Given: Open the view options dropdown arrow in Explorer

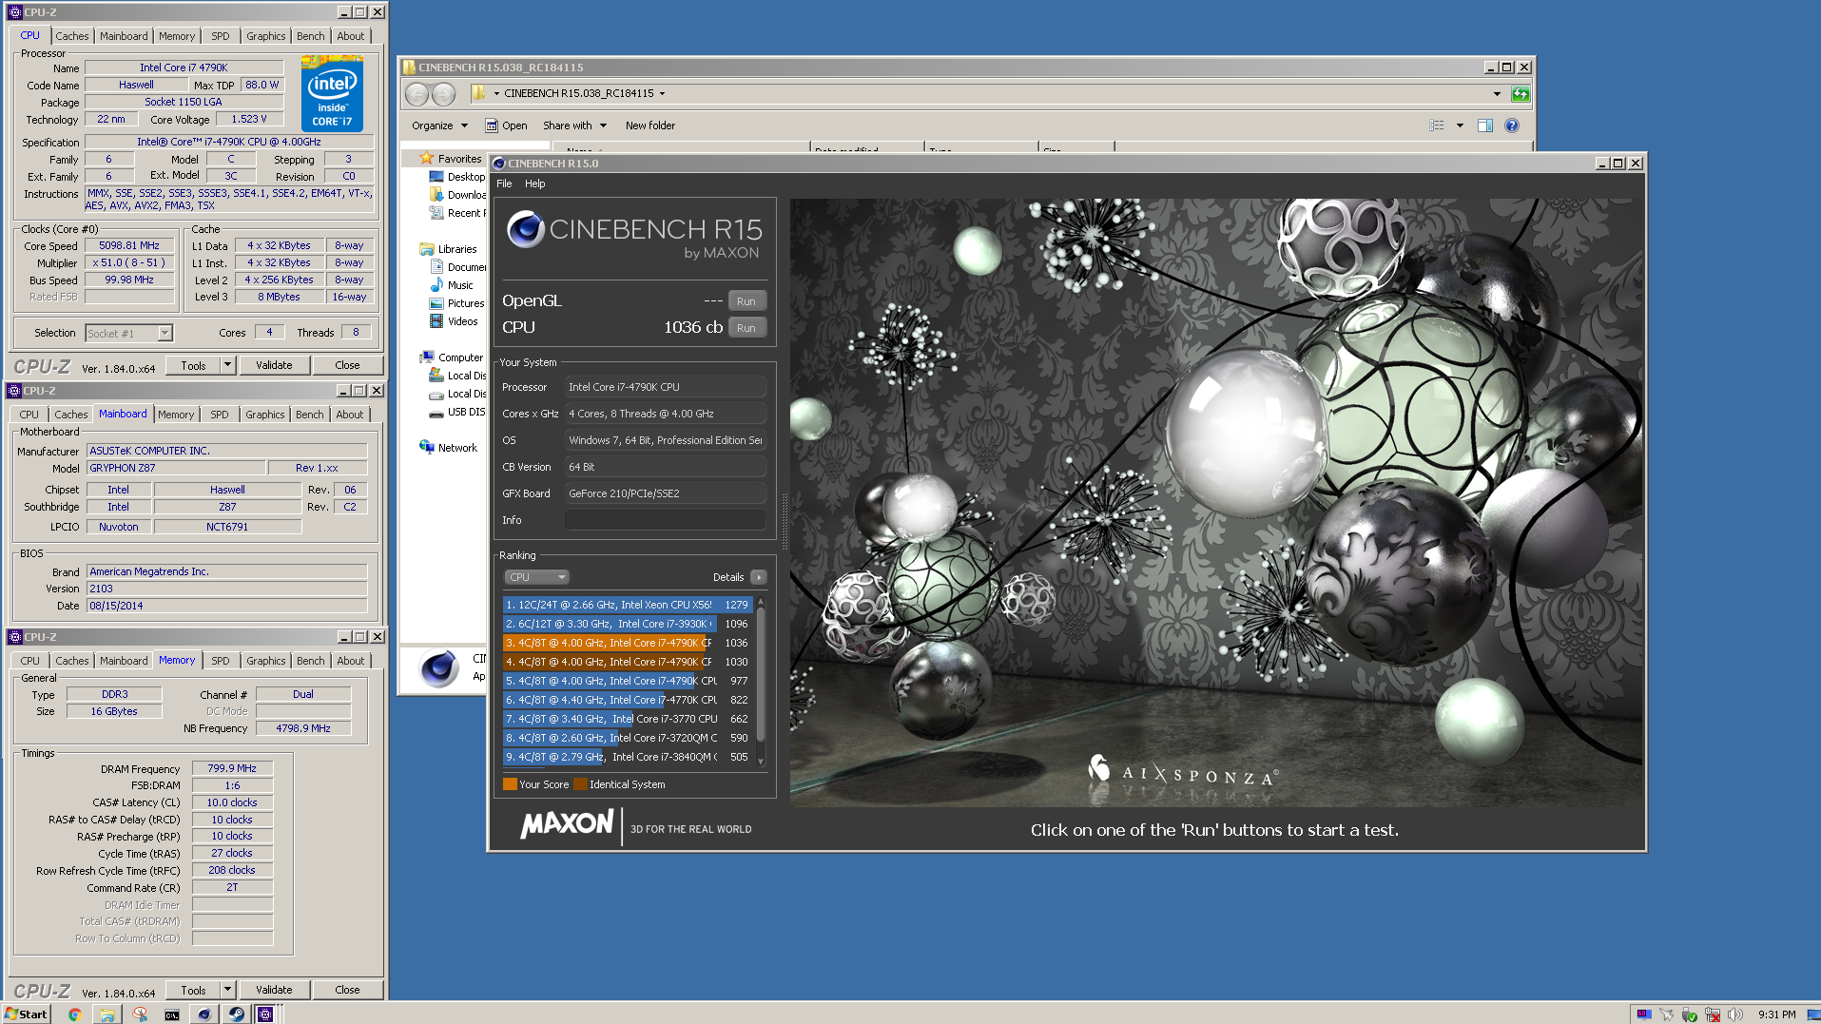Looking at the screenshot, I should [x=1460, y=126].
